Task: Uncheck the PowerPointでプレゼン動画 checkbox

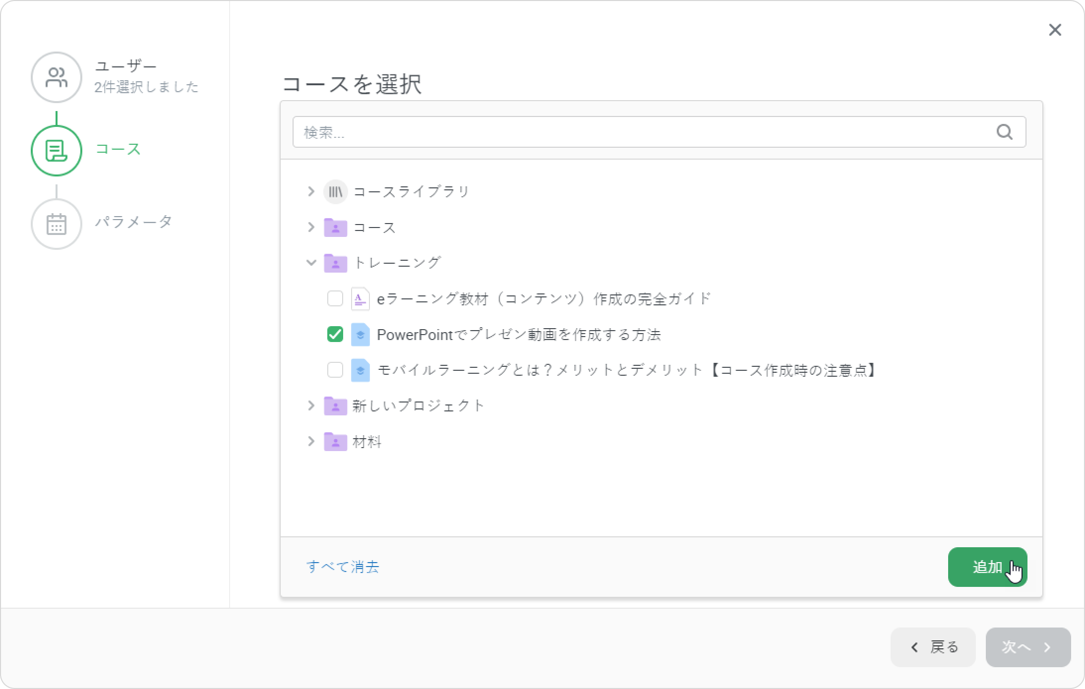Action: point(335,335)
